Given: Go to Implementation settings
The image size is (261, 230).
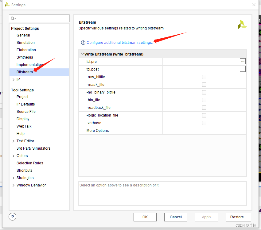Looking at the screenshot, I should [x=29, y=64].
